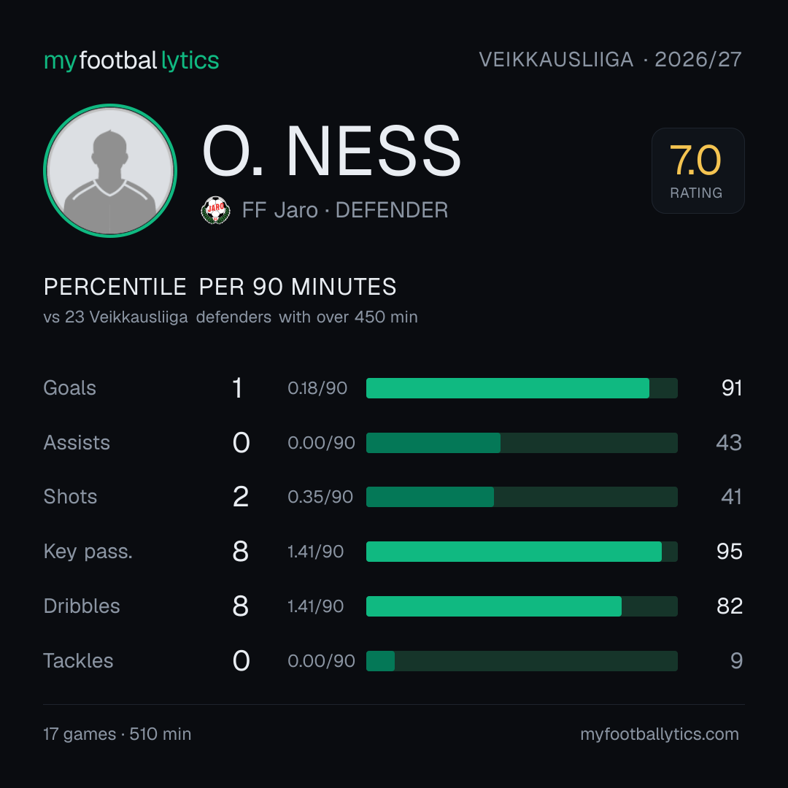The image size is (788, 788).
Task: Click the Assists percentile bar
Action: [522, 443]
